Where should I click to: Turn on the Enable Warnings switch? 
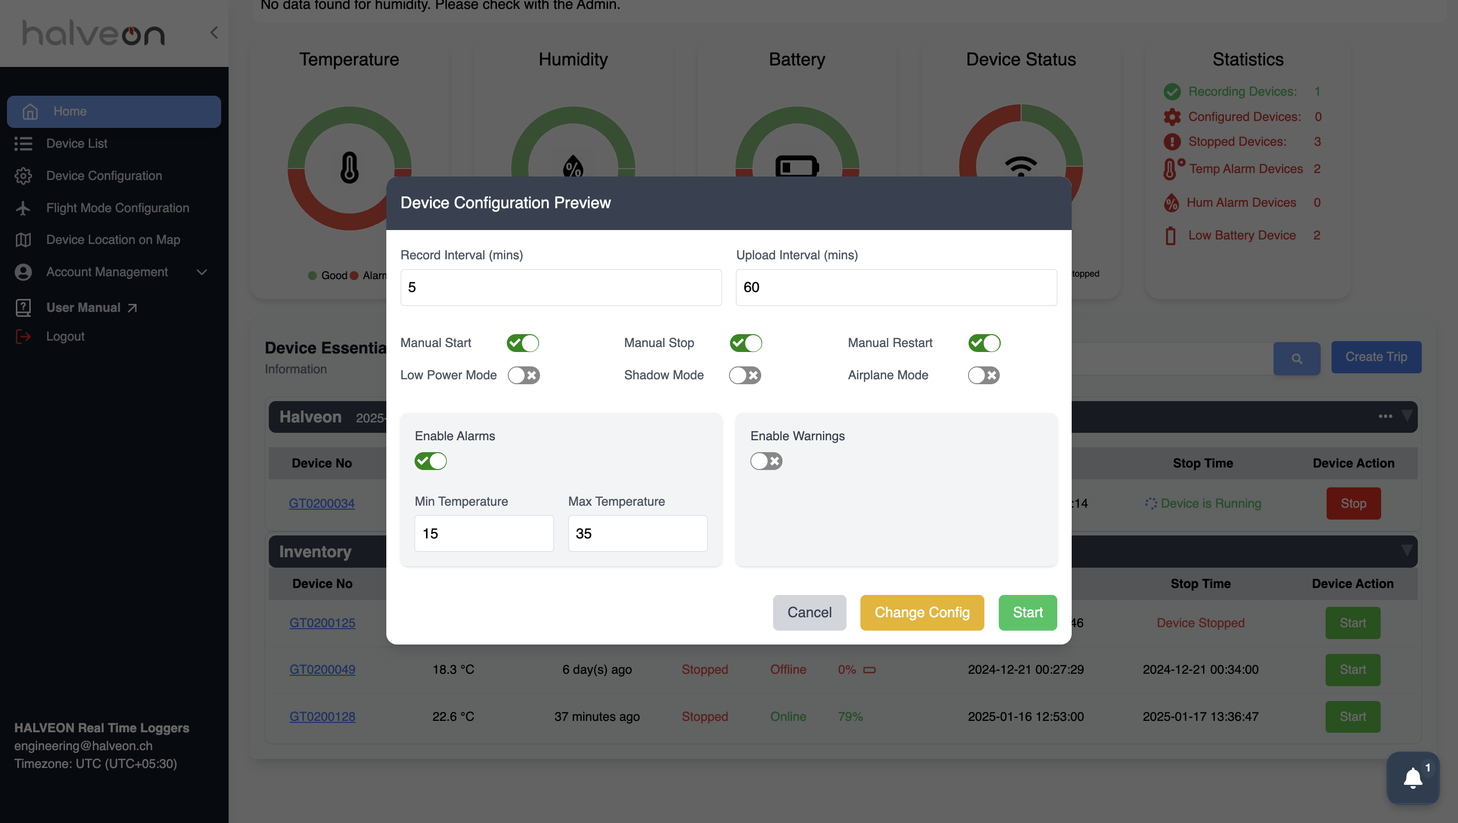point(766,461)
